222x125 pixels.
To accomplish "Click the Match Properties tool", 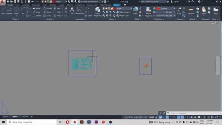I will 148,12.
